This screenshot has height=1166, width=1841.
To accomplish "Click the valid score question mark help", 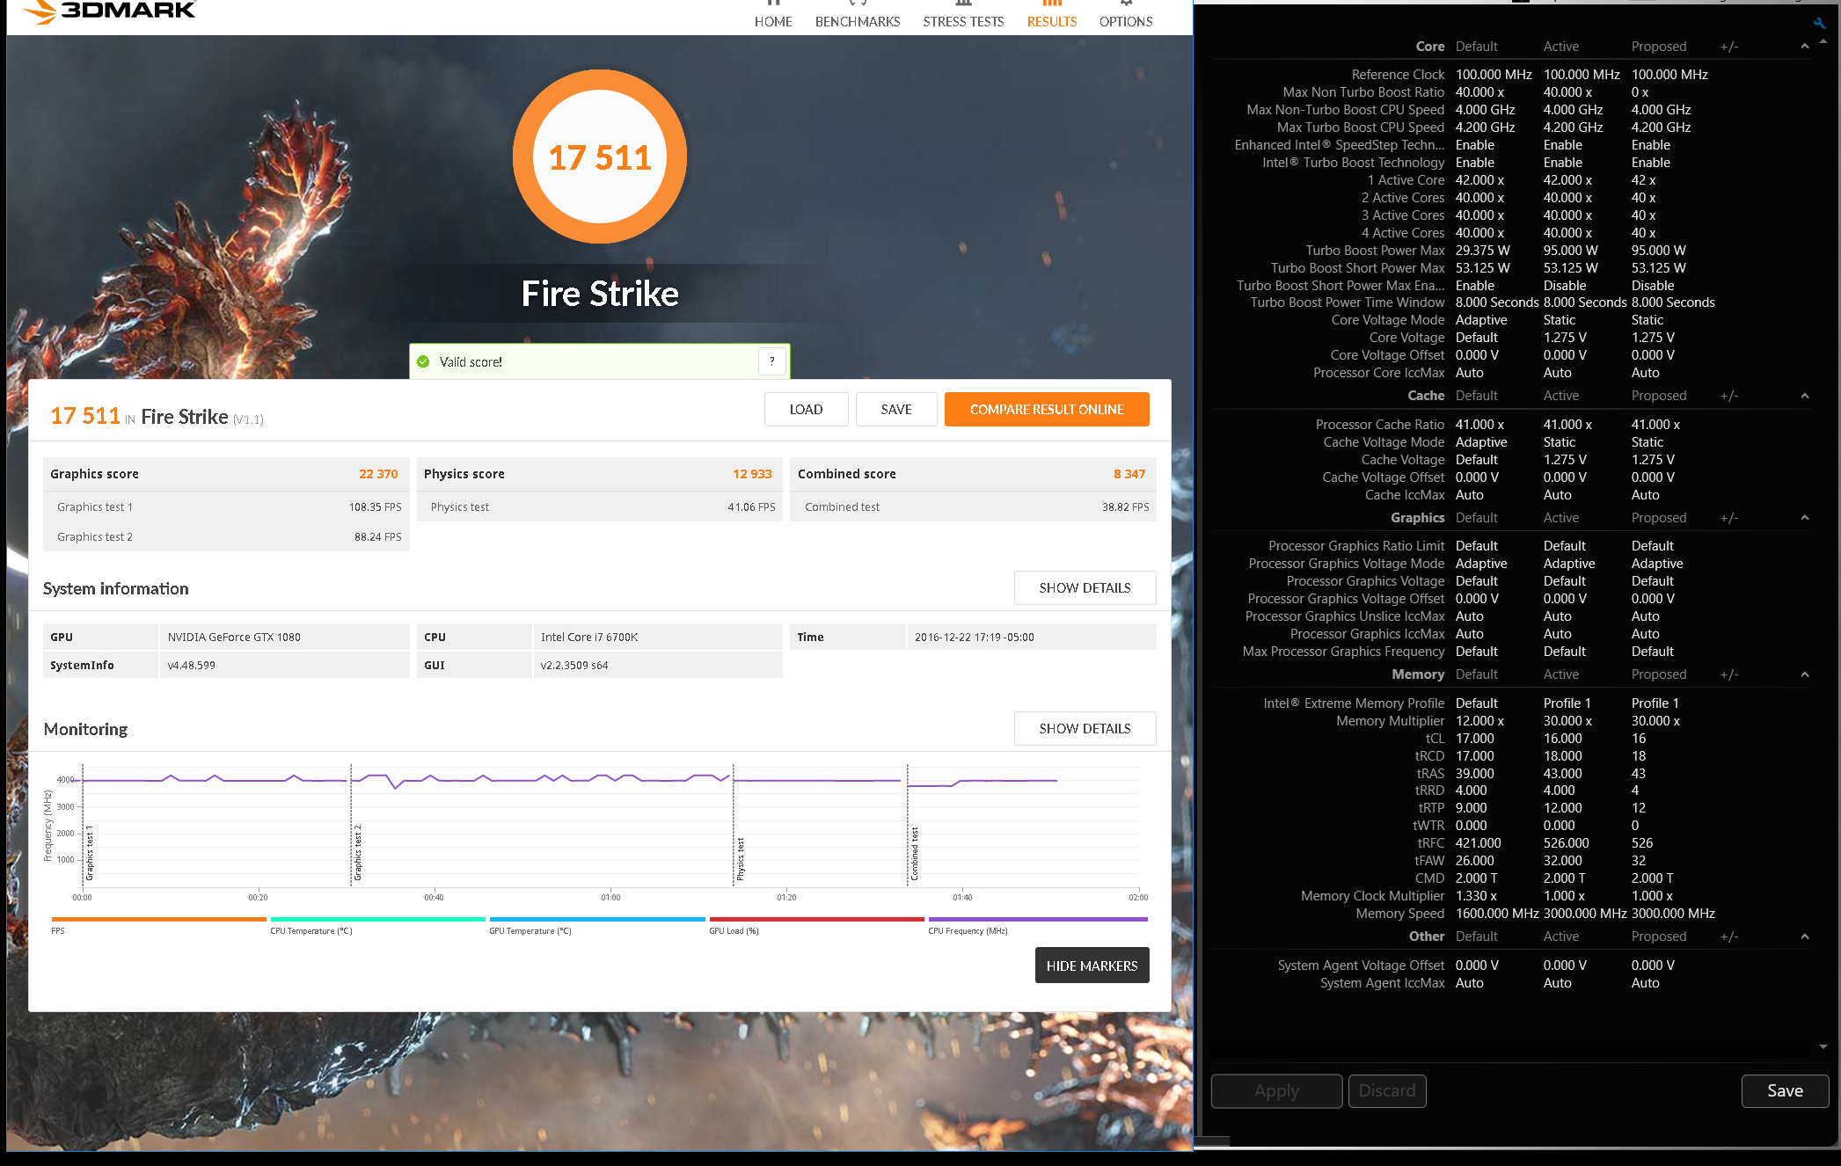I will [772, 361].
